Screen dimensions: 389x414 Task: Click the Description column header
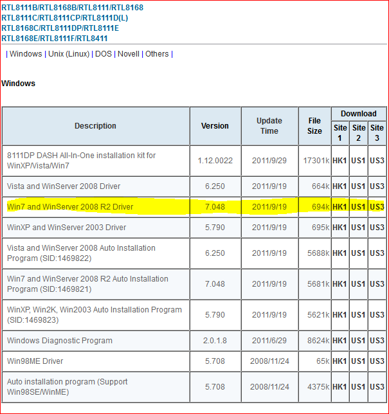pyautogui.click(x=95, y=126)
